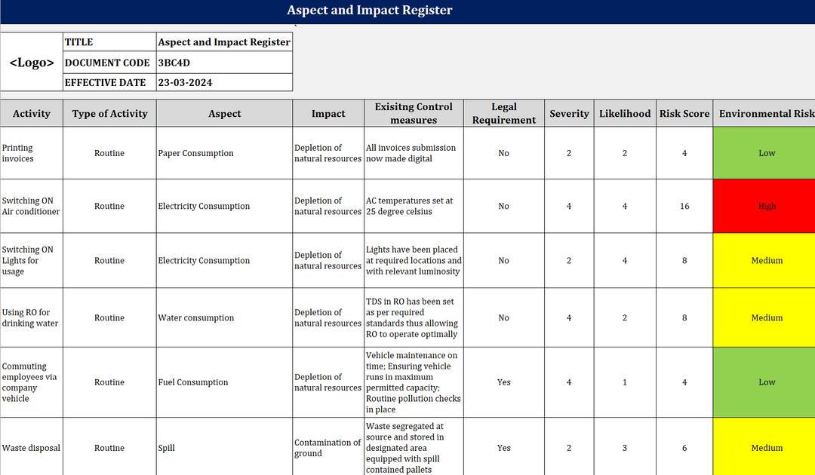Click yellow Medium cell for Waste disposal
Screen dimensions: 815x475
(766, 448)
